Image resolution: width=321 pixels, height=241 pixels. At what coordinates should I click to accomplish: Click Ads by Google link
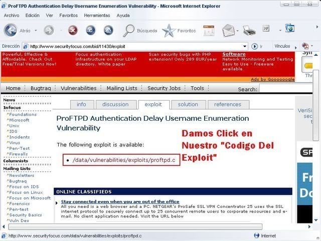pyautogui.click(x=273, y=79)
